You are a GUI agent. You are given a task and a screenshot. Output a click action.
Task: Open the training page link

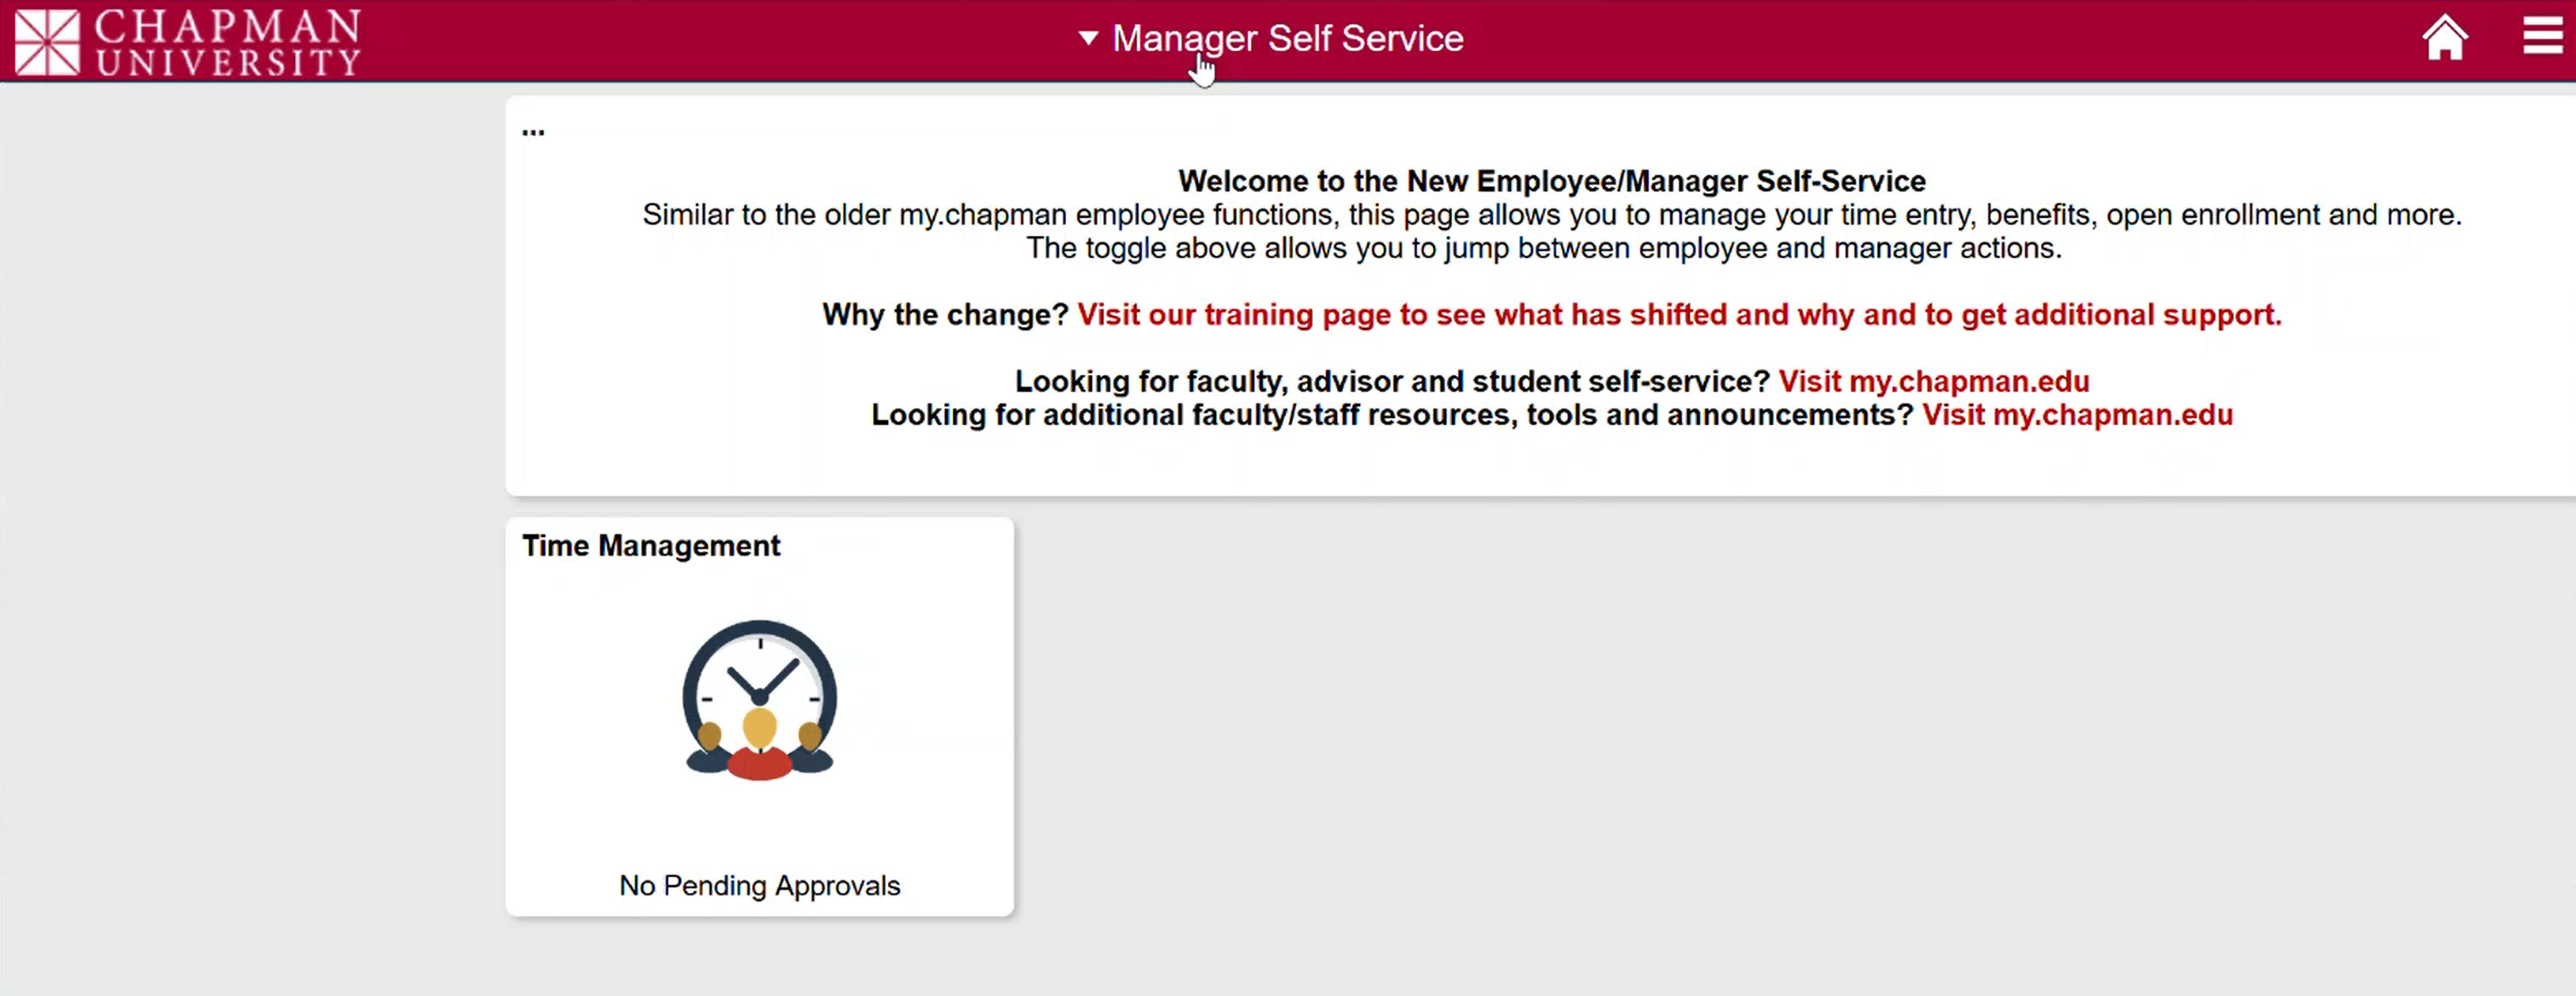pyautogui.click(x=1679, y=315)
